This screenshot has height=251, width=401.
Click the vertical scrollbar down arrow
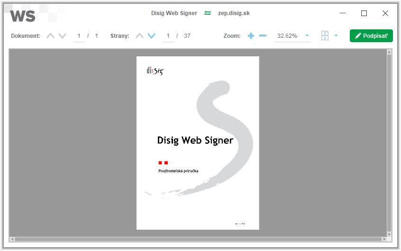tap(389, 234)
